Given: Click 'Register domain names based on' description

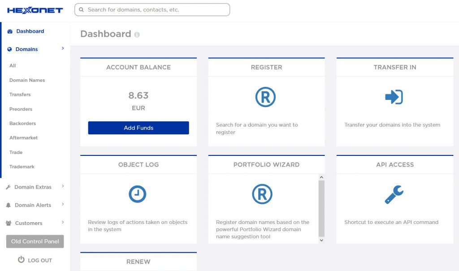Looking at the screenshot, I should 263,229.
